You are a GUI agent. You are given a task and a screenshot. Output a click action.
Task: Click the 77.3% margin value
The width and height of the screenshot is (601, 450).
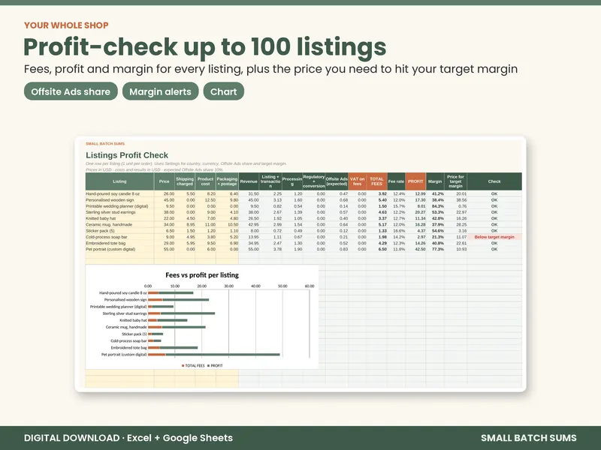click(x=438, y=249)
